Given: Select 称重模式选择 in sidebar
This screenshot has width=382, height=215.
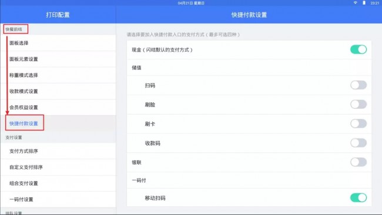Looking at the screenshot, I should point(58,75).
